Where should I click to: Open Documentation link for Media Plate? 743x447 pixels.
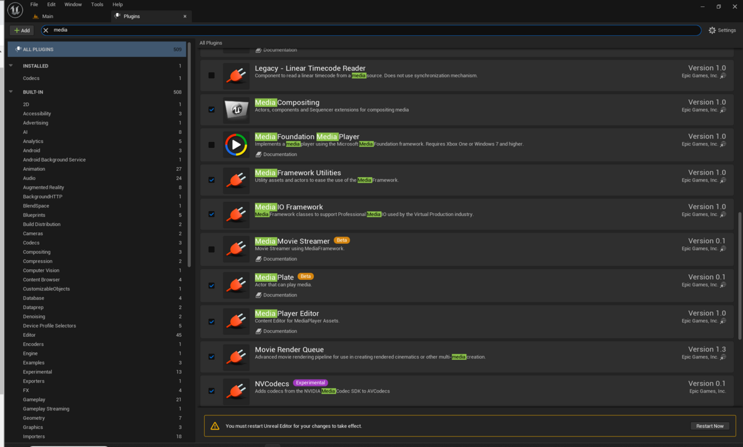click(276, 295)
